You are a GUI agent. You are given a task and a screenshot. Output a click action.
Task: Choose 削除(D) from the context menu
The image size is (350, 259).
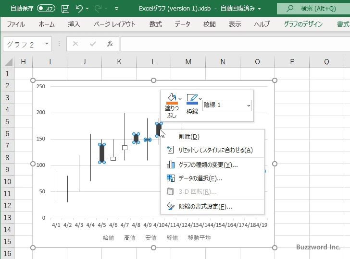pos(212,137)
